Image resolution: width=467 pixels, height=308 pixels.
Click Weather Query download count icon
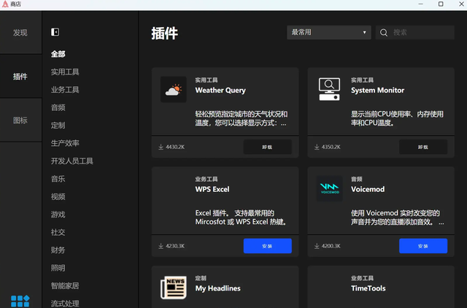click(161, 147)
